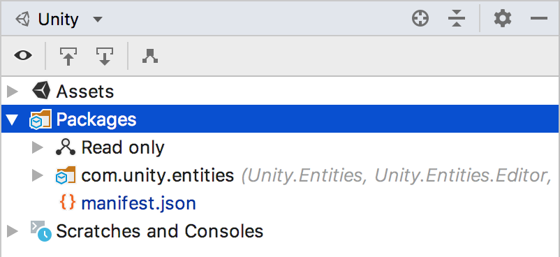Image resolution: width=560 pixels, height=257 pixels.
Task: Click the autoscroll from source down-arrow icon
Action: click(104, 56)
